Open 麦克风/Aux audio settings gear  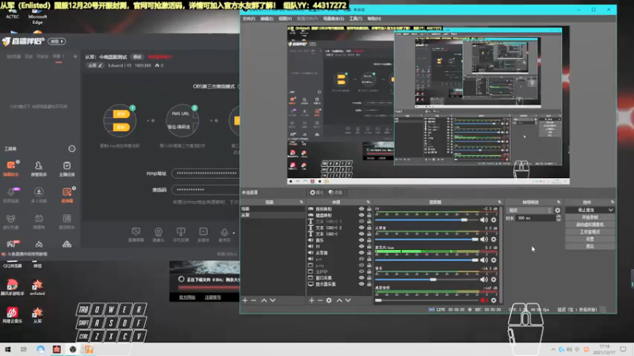(494, 260)
